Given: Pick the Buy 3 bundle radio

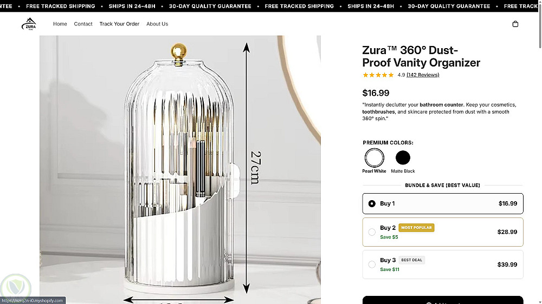Looking at the screenshot, I should (x=372, y=265).
